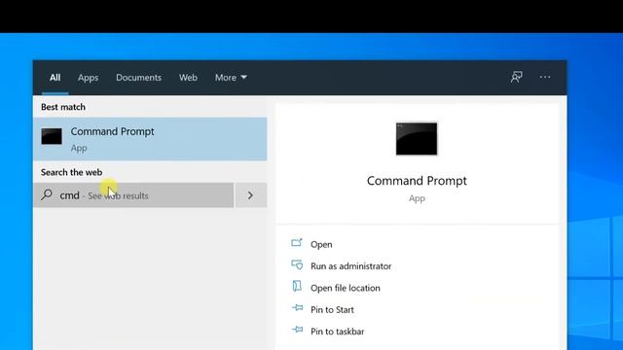
Task: Select Command Prompt best match result
Action: 150,139
